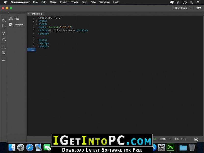This screenshot has width=204, height=153.
Task: Open the Customize Toolbar ellipsis
Action: pos(4,61)
